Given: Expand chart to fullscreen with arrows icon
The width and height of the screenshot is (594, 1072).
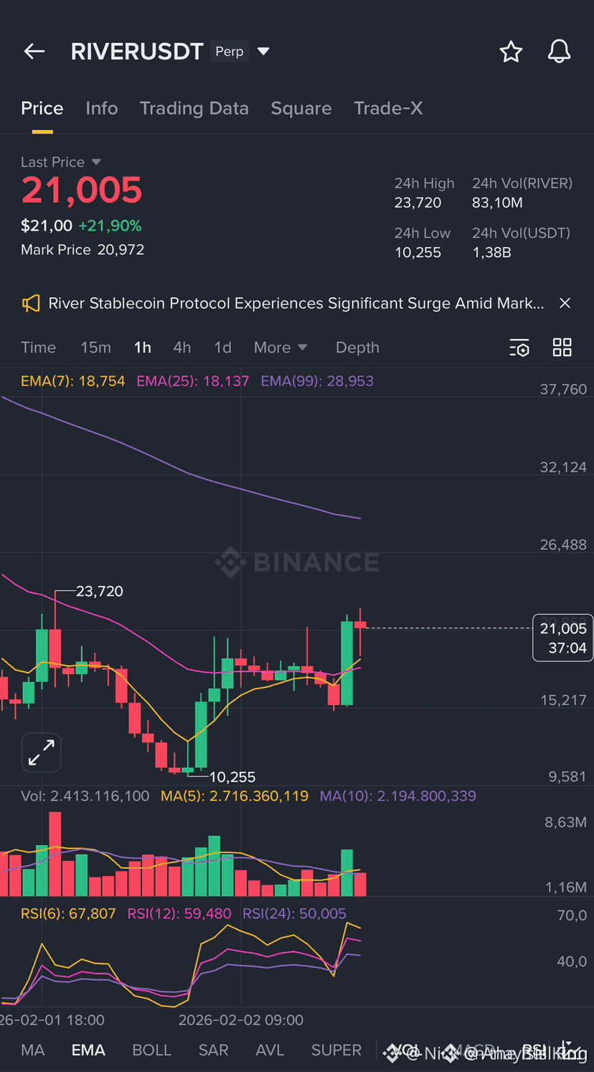Looking at the screenshot, I should point(42,752).
